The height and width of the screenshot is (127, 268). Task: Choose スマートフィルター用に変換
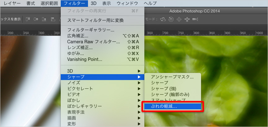[103, 21]
